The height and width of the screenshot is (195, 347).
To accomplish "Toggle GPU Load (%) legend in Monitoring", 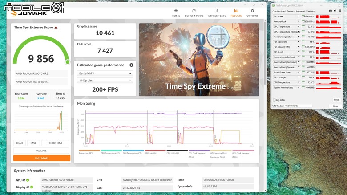I will 155,152.
